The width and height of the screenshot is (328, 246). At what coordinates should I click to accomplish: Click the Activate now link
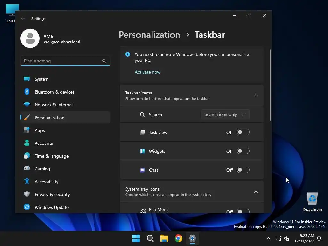[x=147, y=72]
